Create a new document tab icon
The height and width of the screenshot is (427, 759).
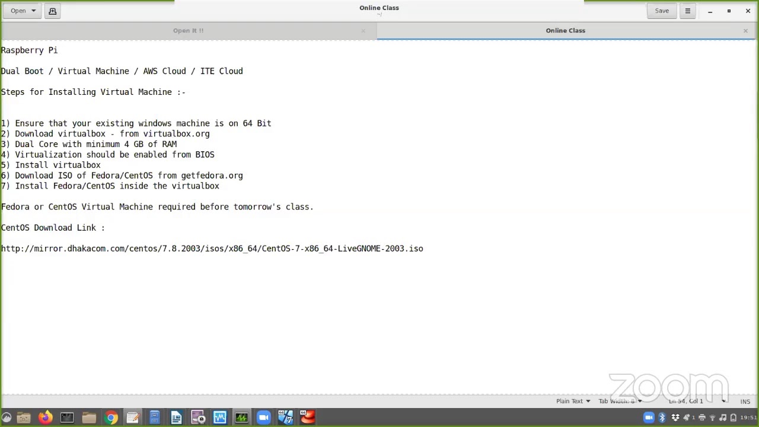[x=52, y=11]
